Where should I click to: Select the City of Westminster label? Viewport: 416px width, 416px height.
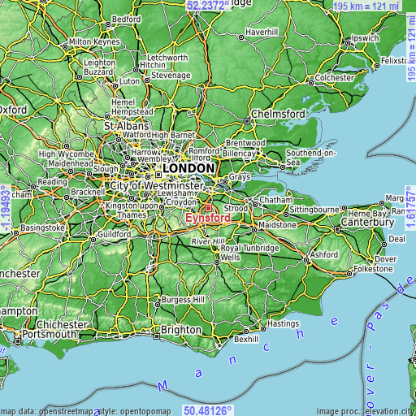[157, 186]
